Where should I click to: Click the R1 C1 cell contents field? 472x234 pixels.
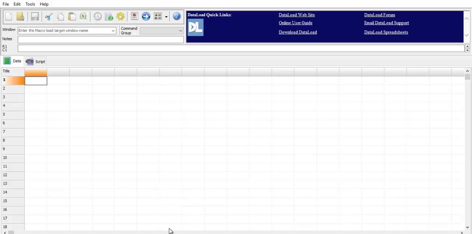click(x=241, y=48)
